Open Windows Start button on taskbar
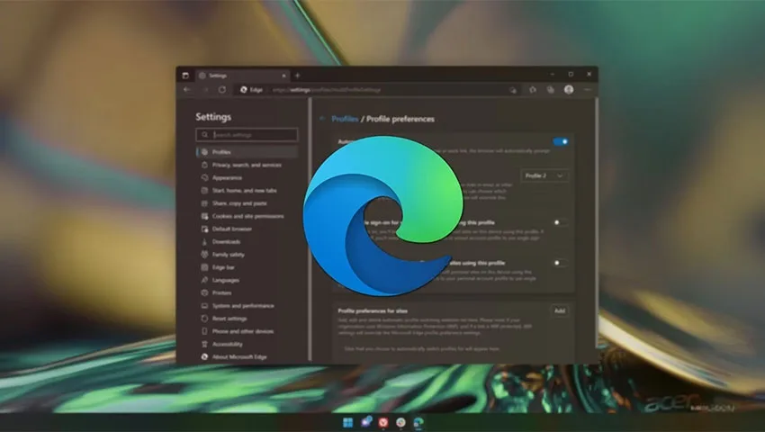The width and height of the screenshot is (765, 432). (x=348, y=422)
